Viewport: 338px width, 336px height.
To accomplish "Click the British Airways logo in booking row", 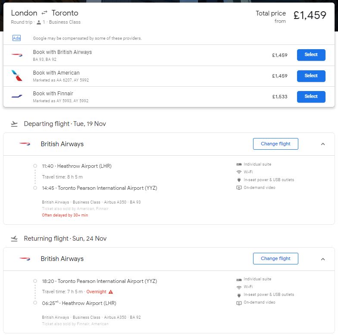I will point(17,55).
